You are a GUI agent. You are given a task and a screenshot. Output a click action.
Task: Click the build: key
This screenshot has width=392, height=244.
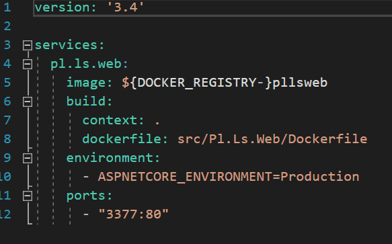(x=89, y=101)
